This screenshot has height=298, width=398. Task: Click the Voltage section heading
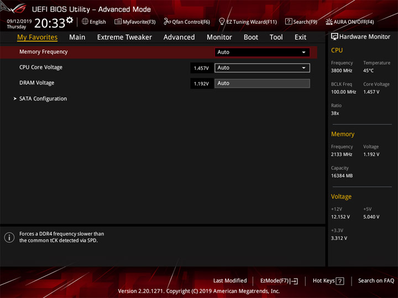[341, 196]
